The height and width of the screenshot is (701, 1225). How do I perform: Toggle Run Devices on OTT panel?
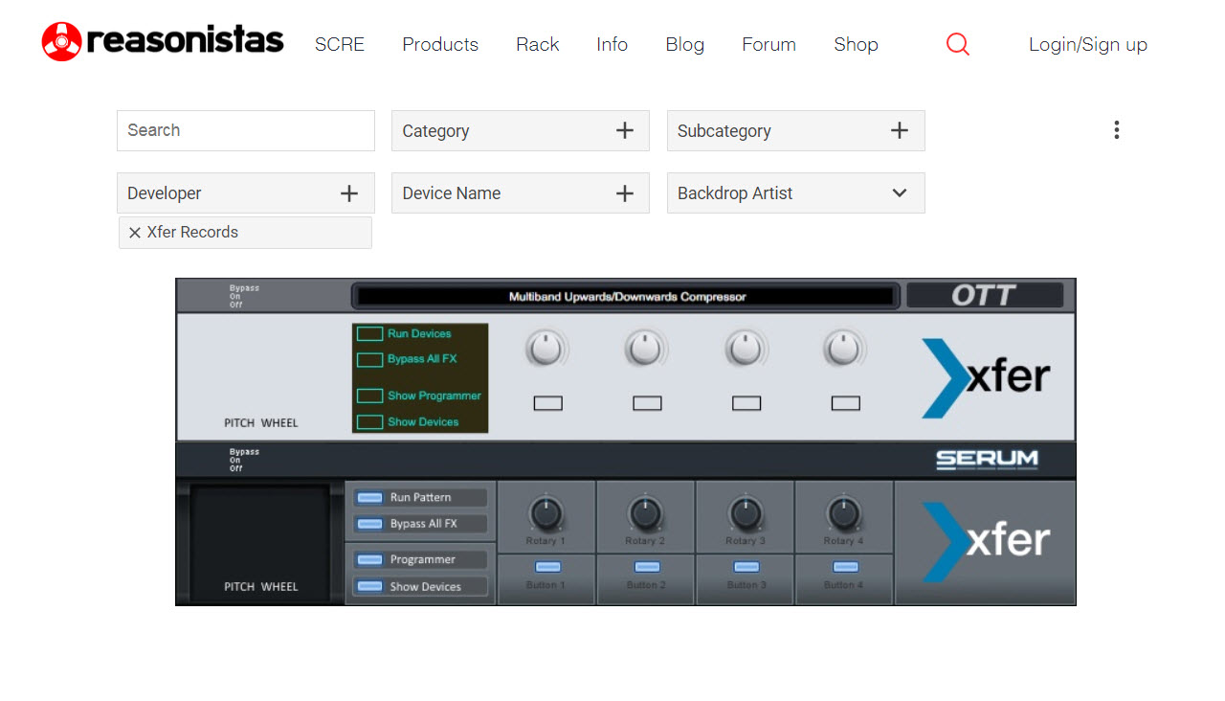coord(369,334)
